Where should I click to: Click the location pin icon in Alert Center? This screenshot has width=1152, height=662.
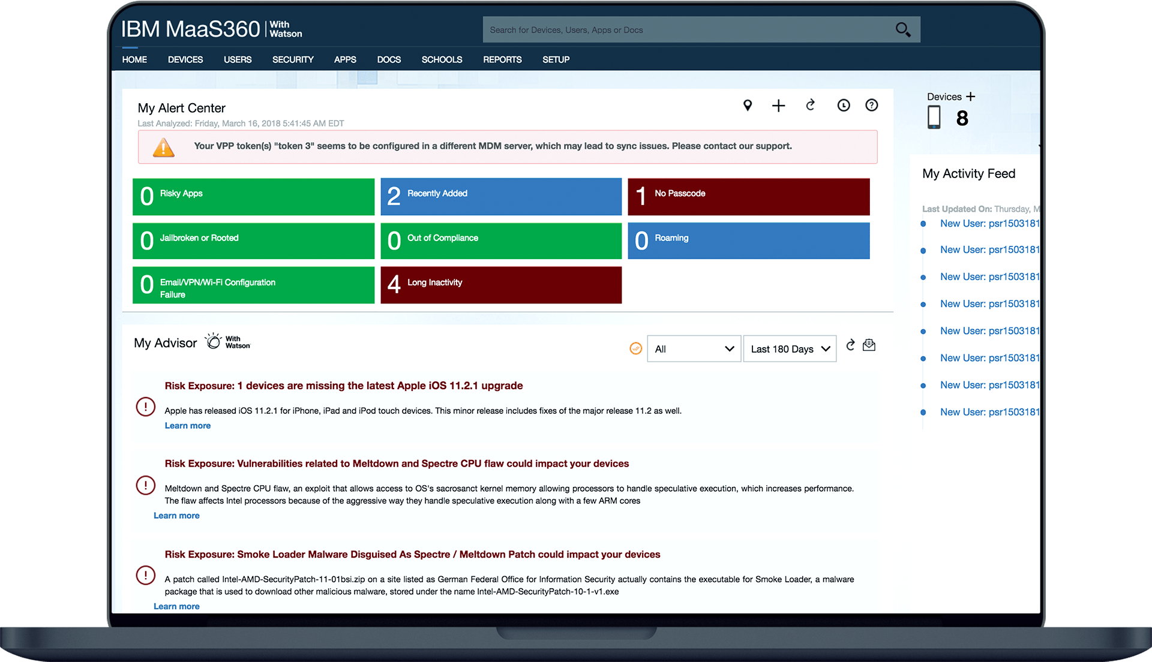748,106
